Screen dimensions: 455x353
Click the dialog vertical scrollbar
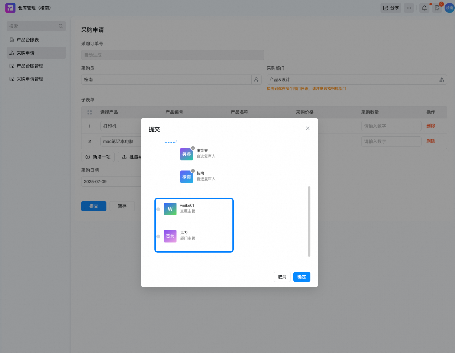pos(309,221)
